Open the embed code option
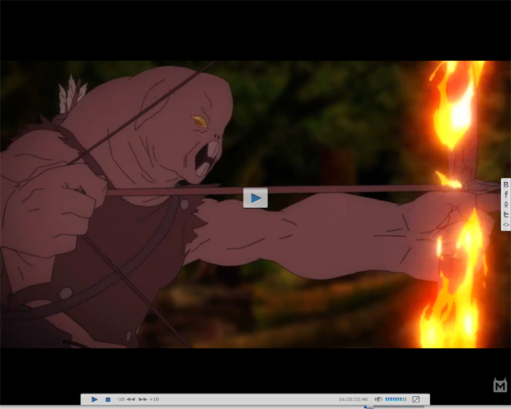The image size is (511, 409). click(x=506, y=224)
